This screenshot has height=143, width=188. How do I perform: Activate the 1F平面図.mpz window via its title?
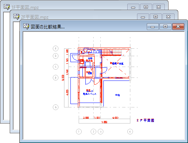(x=25, y=7)
